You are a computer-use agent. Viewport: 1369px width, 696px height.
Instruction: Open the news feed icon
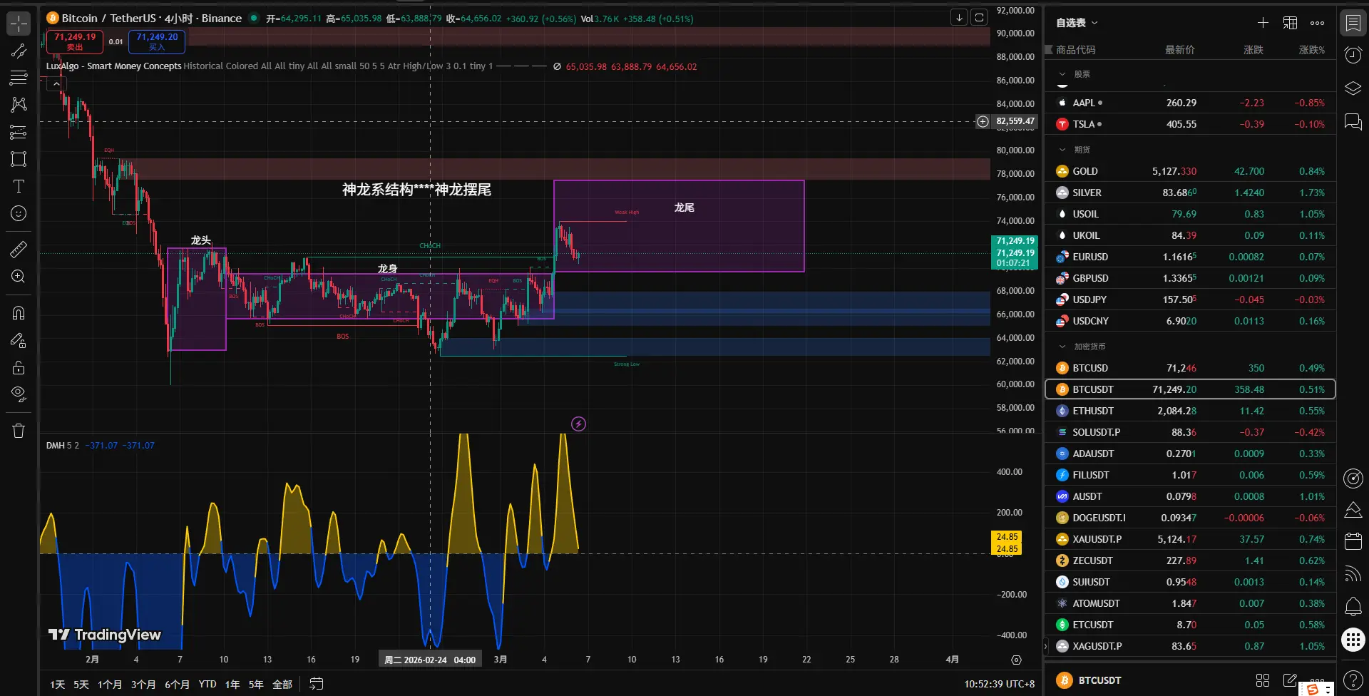tap(1353, 574)
